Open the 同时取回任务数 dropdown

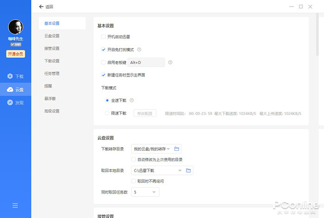[154, 192]
